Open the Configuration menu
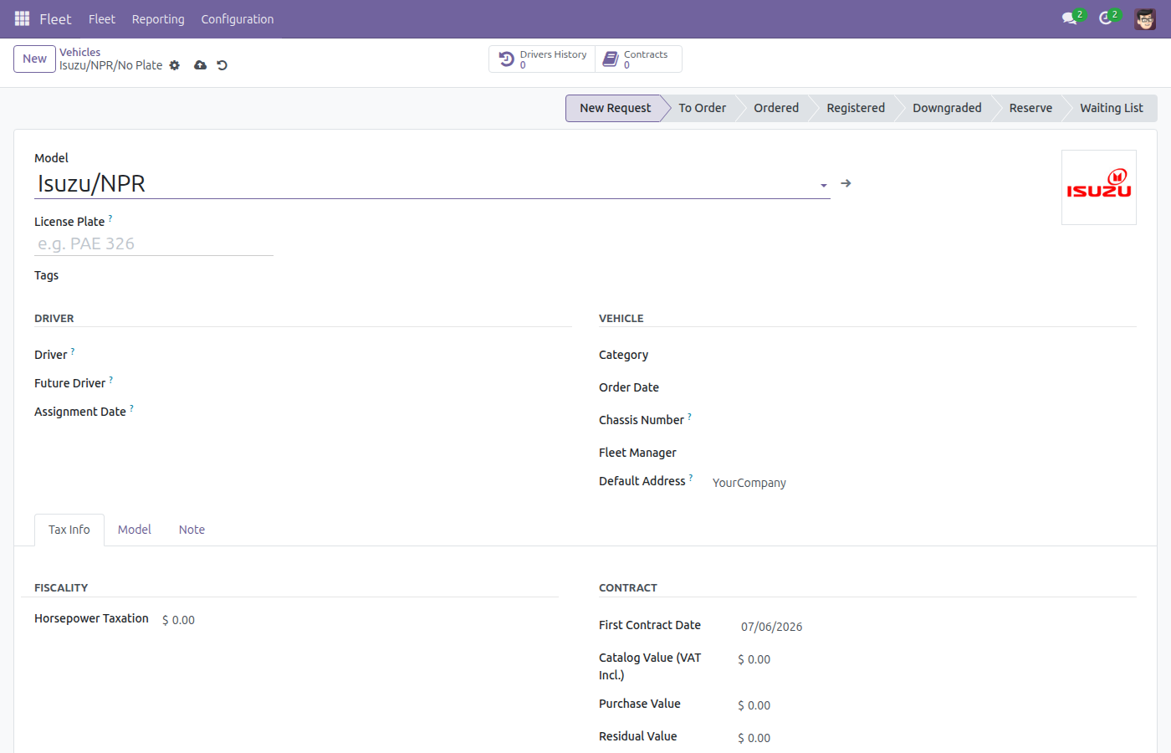1171x753 pixels. click(x=238, y=19)
